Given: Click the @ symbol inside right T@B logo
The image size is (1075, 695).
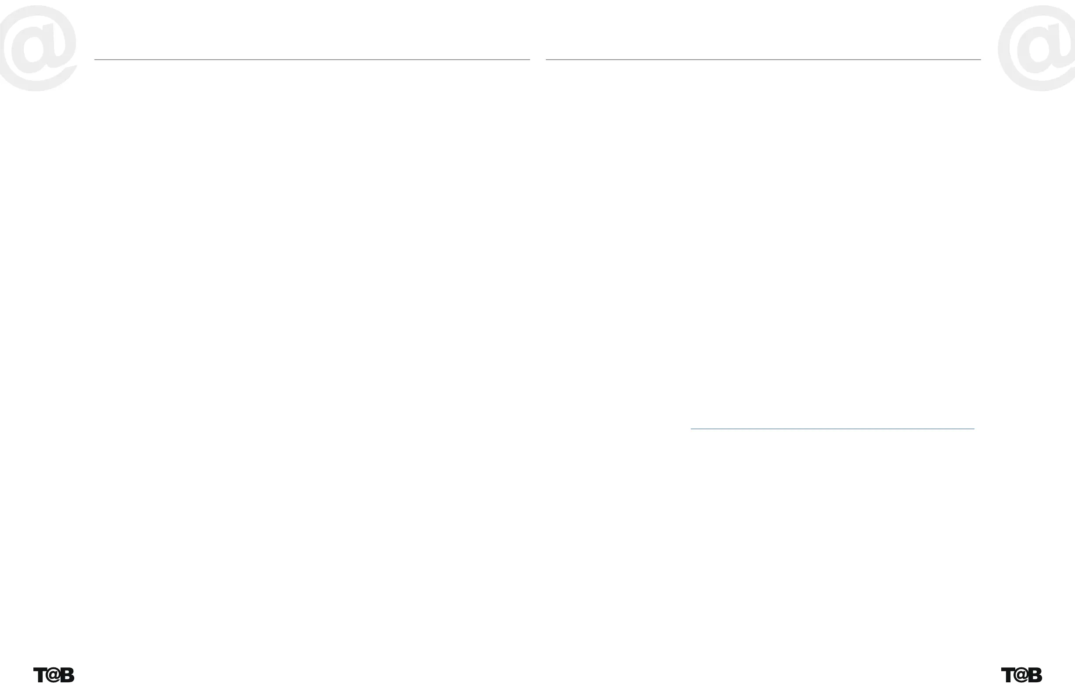Looking at the screenshot, I should pyautogui.click(x=1021, y=675).
